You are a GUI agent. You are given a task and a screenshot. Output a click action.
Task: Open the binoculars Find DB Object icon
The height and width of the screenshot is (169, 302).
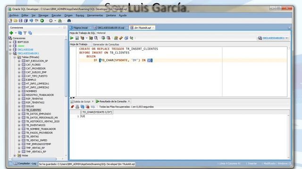pyautogui.click(x=69, y=21)
